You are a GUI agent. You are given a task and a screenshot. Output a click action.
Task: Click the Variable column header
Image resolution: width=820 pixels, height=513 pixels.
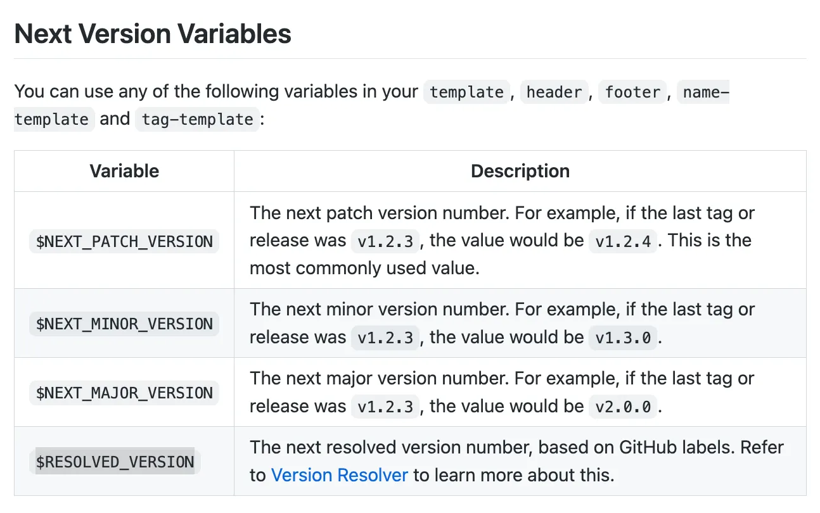click(124, 171)
